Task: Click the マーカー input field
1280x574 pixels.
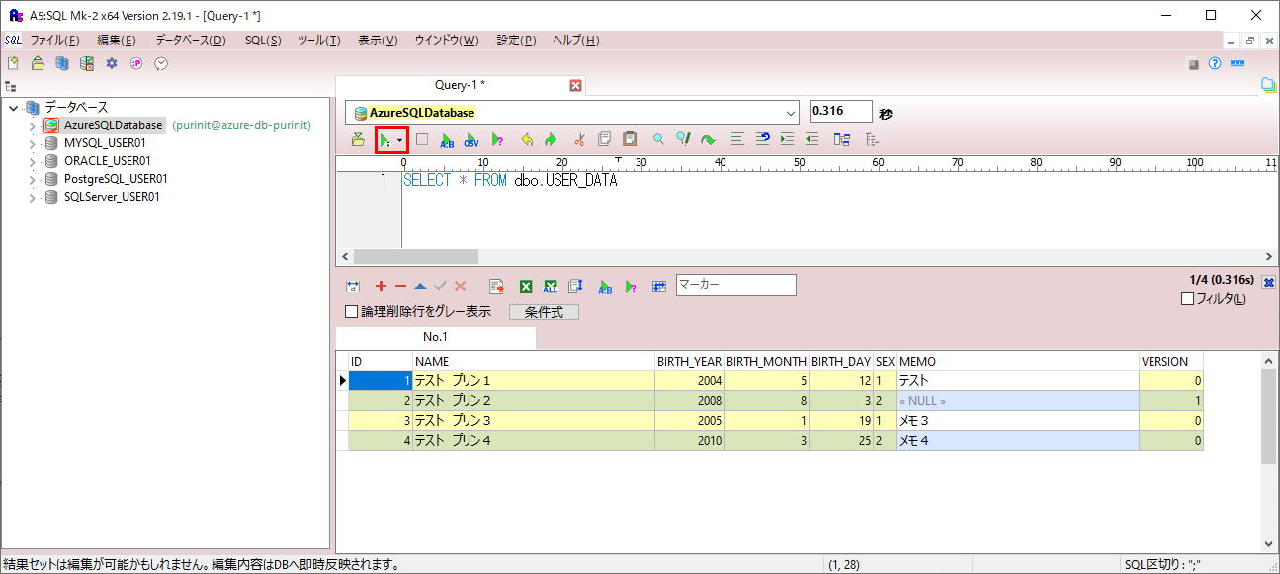Action: coord(735,285)
